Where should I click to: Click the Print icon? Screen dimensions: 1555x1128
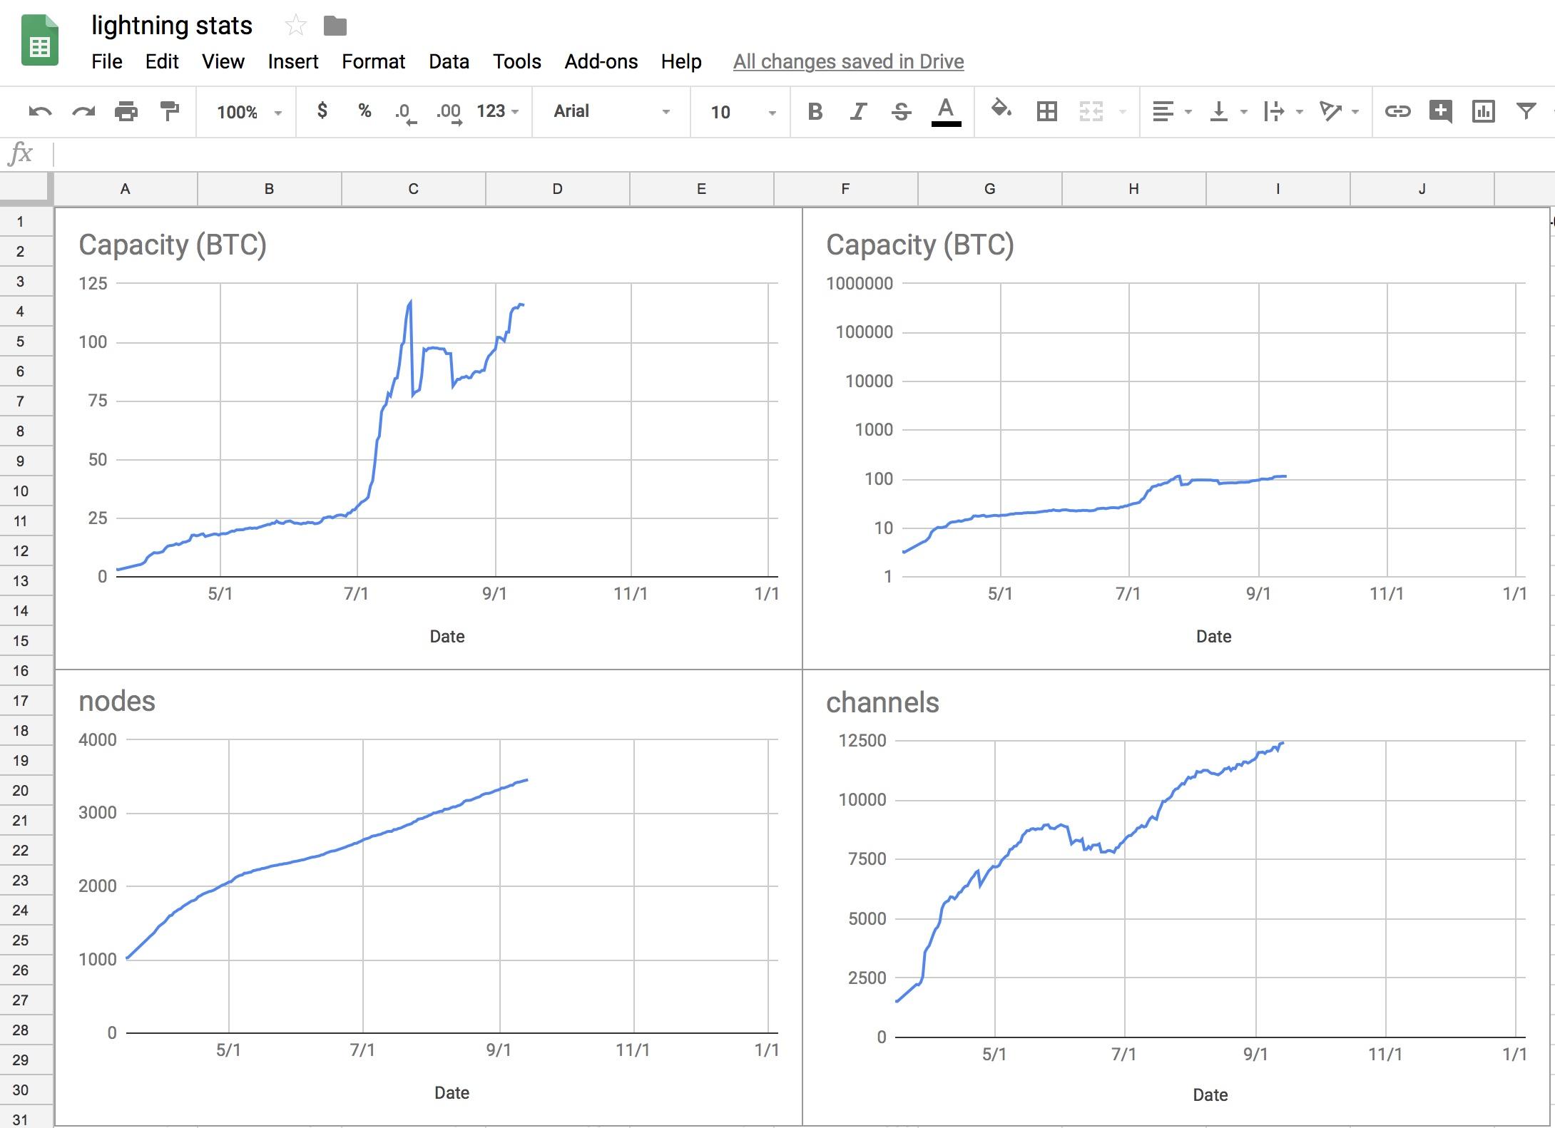[x=126, y=111]
